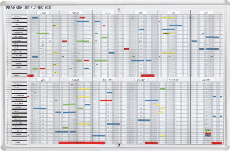
Task: Click blue strip on Braun row in Februar
Action: 83,22
